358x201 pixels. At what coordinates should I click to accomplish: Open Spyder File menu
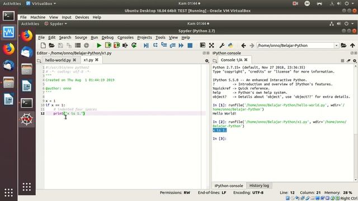(x=41, y=37)
